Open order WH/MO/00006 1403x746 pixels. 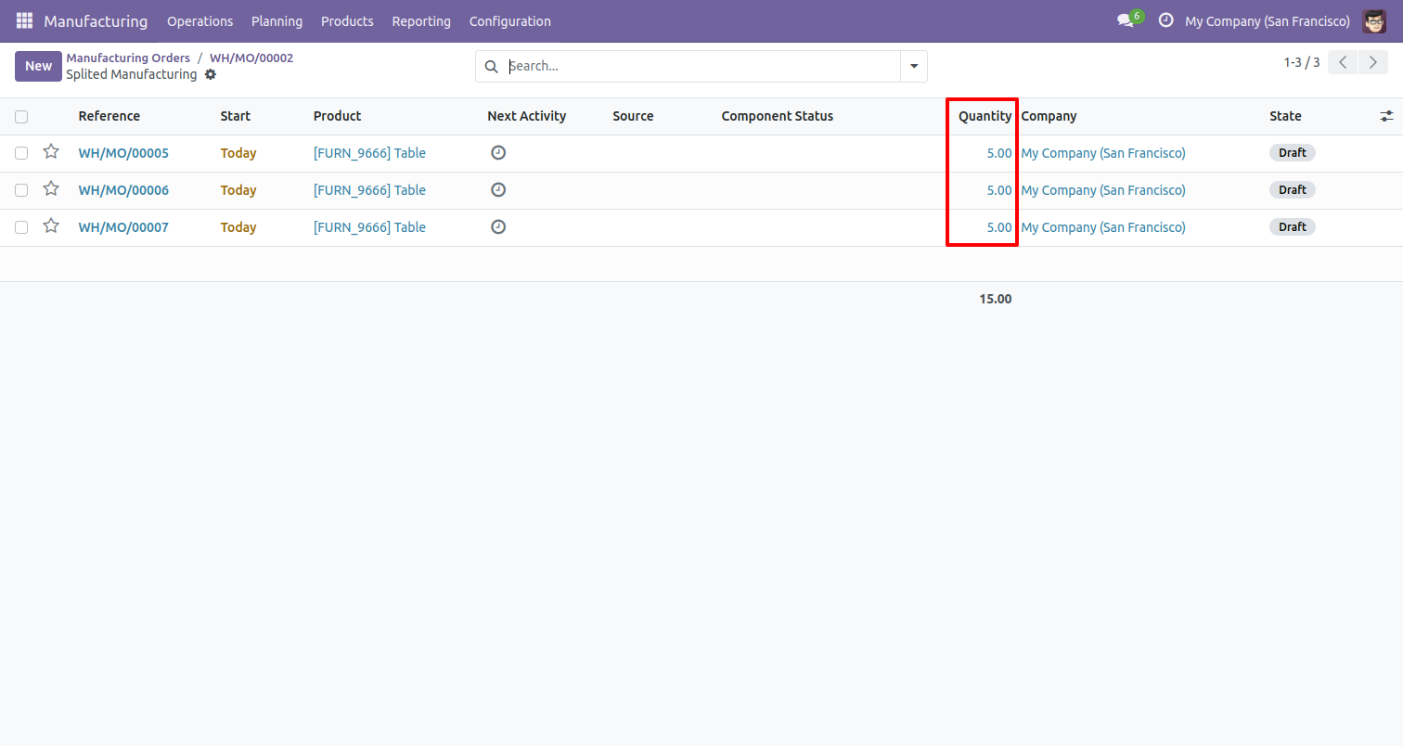(123, 190)
